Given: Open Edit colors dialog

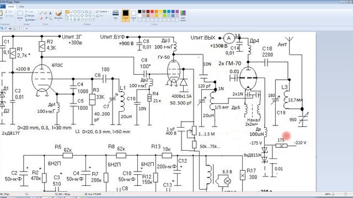Looking at the screenshot, I should (x=183, y=16).
